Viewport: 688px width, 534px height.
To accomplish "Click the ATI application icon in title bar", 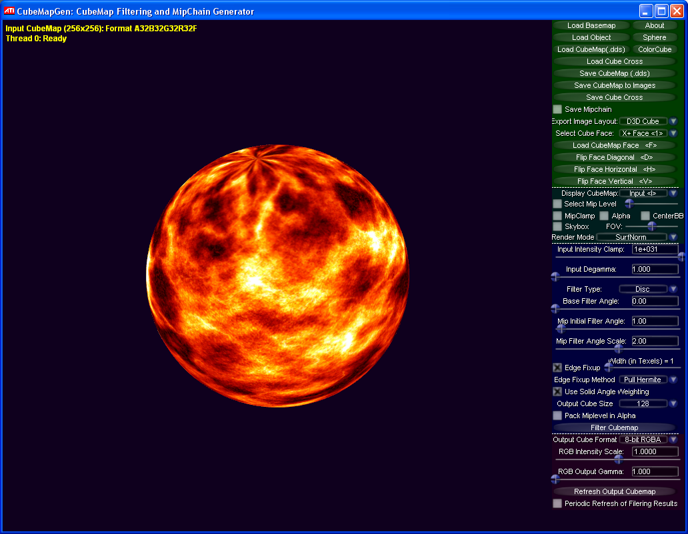I will tap(9, 11).
